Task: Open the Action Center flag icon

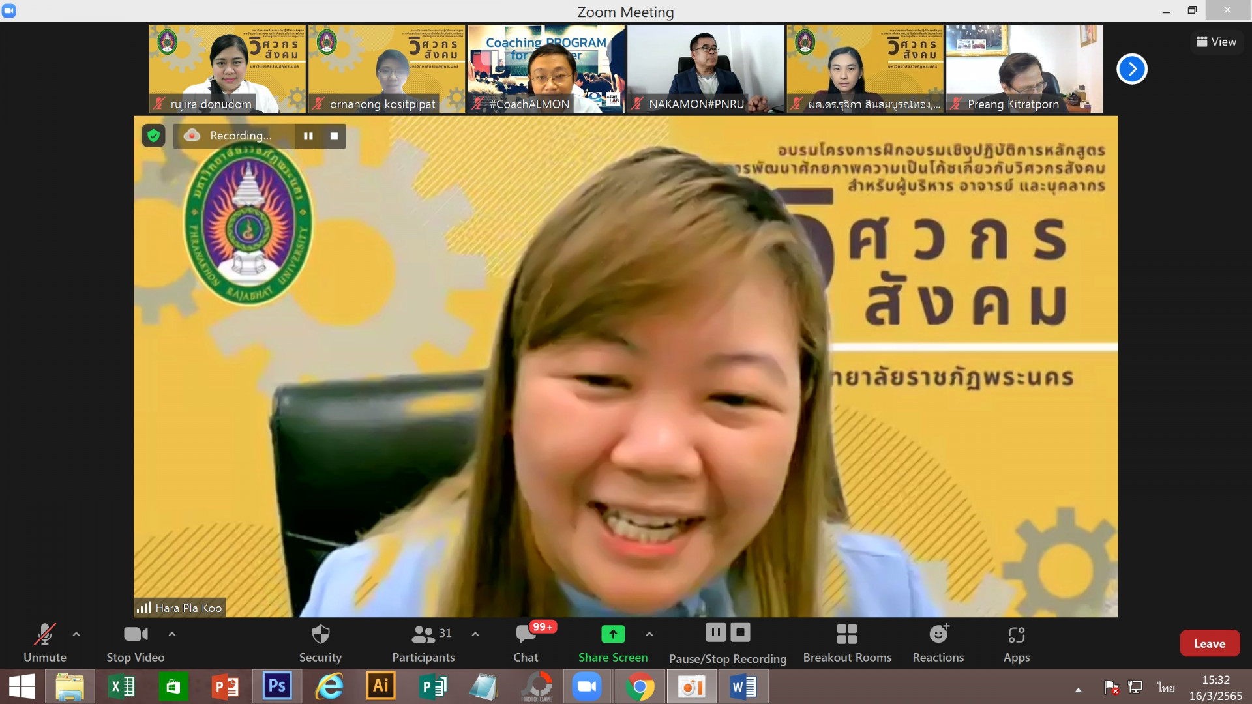Action: tap(1111, 687)
